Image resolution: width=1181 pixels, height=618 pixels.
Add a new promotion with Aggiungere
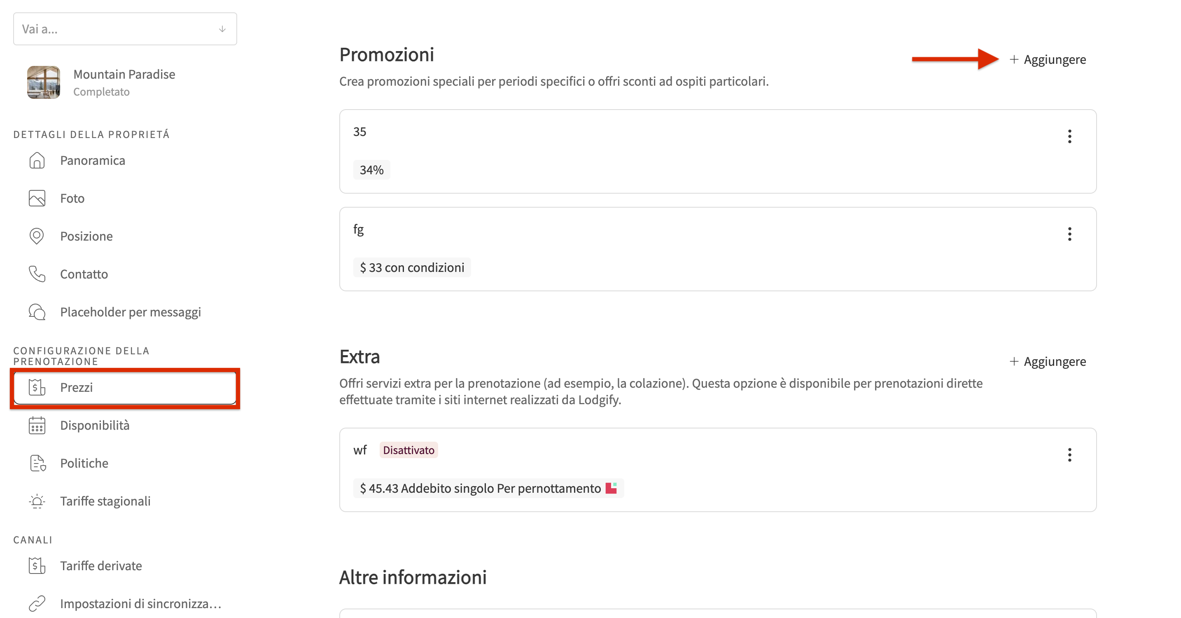[x=1048, y=60]
